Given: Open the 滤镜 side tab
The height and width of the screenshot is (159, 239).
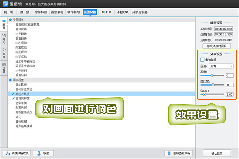Looking at the screenshot, I should click(x=4, y=53).
